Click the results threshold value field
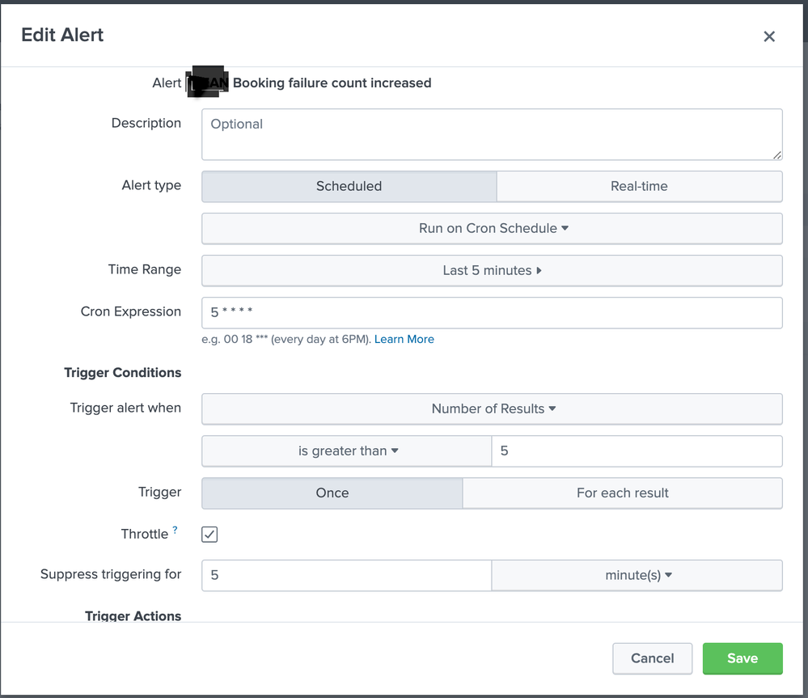808x698 pixels. 636,451
